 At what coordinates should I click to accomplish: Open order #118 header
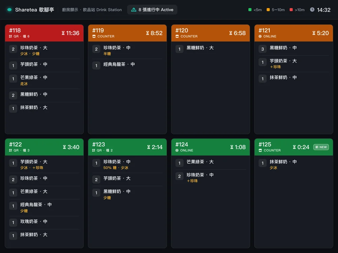point(44,33)
